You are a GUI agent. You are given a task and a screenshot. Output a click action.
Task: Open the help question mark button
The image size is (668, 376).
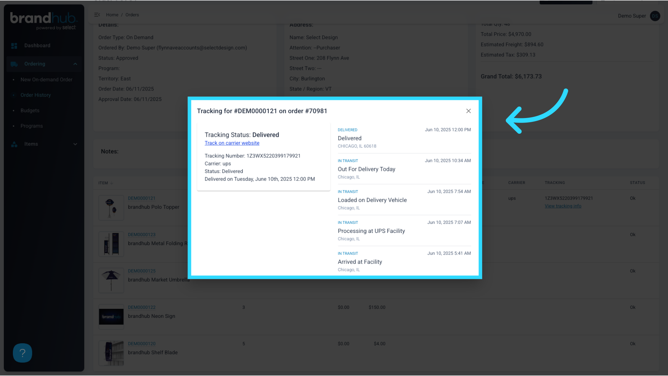22,353
